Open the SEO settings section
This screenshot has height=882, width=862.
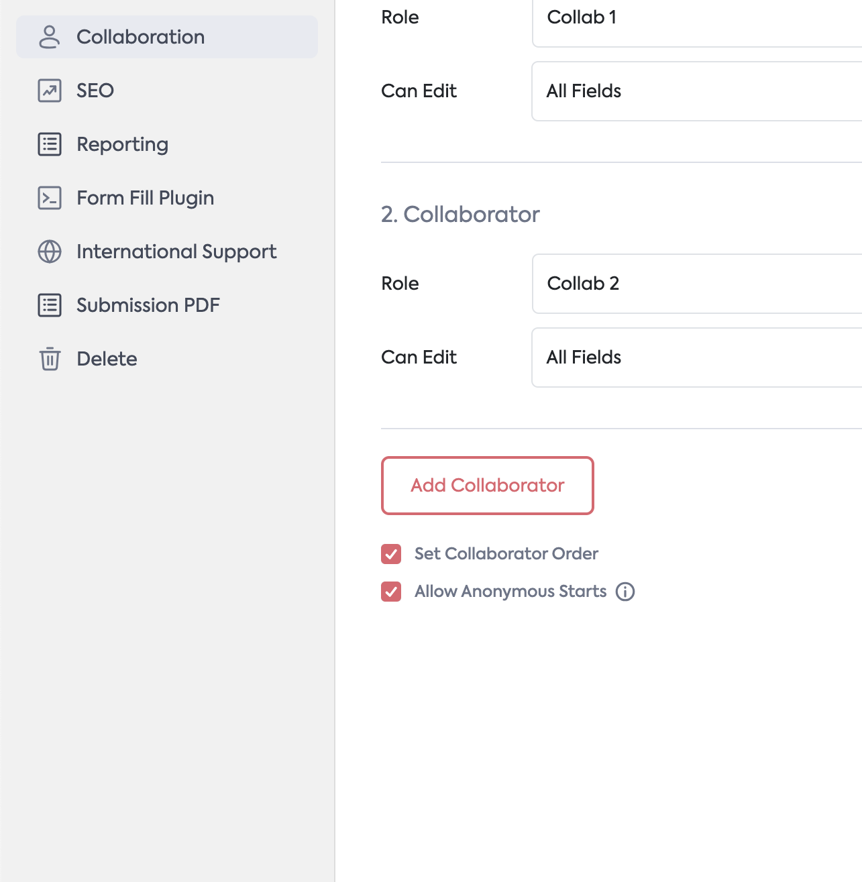pos(95,91)
